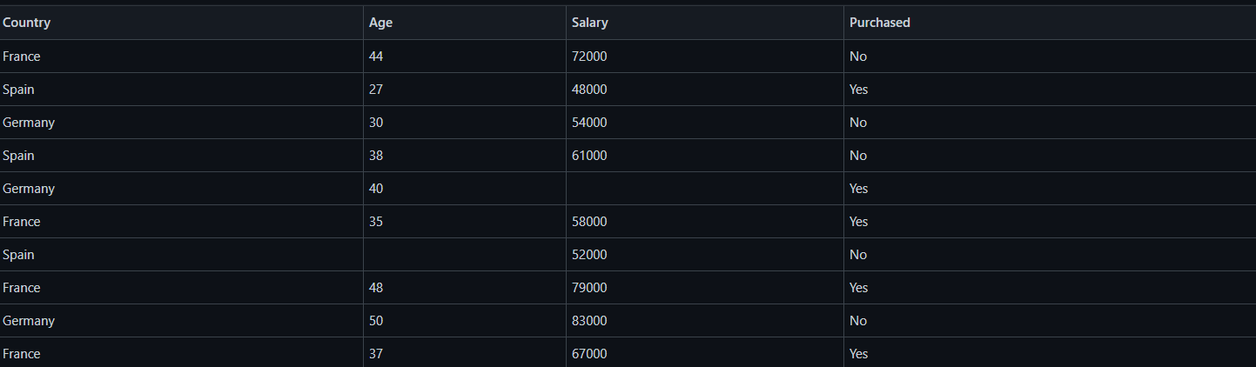Click the salary value 48000

click(x=589, y=90)
